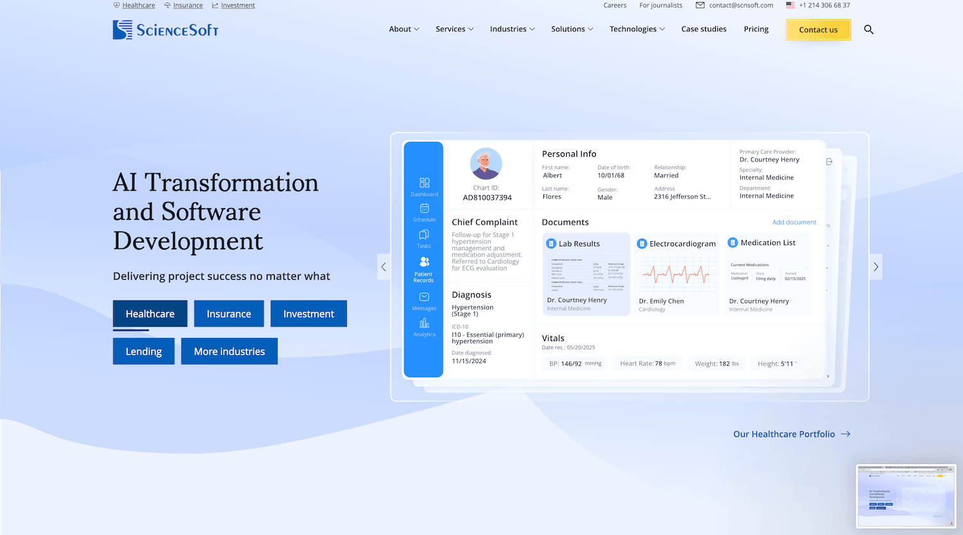Click the Electrocardiogram document icon
Image resolution: width=963 pixels, height=535 pixels.
(642, 244)
